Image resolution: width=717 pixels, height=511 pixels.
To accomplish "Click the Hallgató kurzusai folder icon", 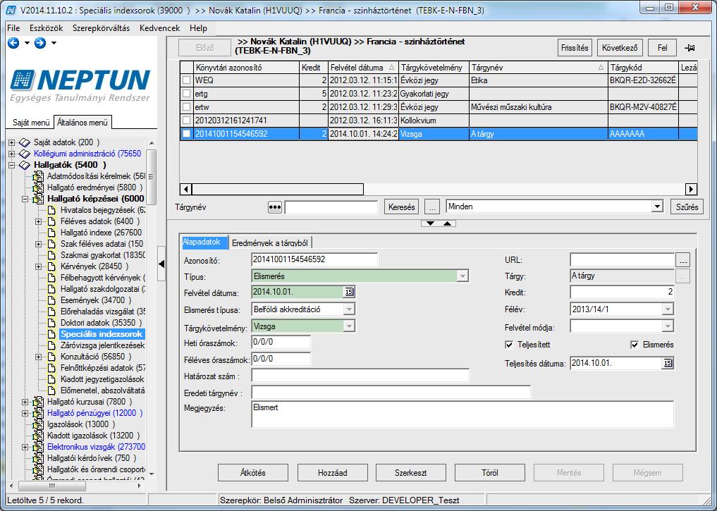I will [38, 402].
